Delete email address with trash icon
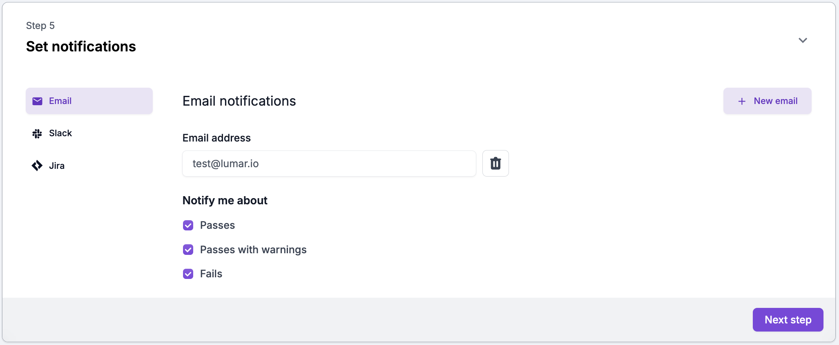This screenshot has width=839, height=345. coord(495,164)
